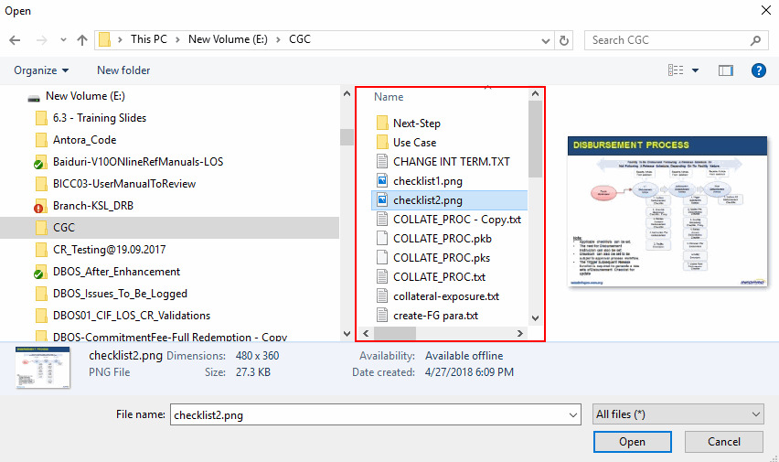Screen dimensions: 779x462
Task: Click the change view icon
Action: 676,70
